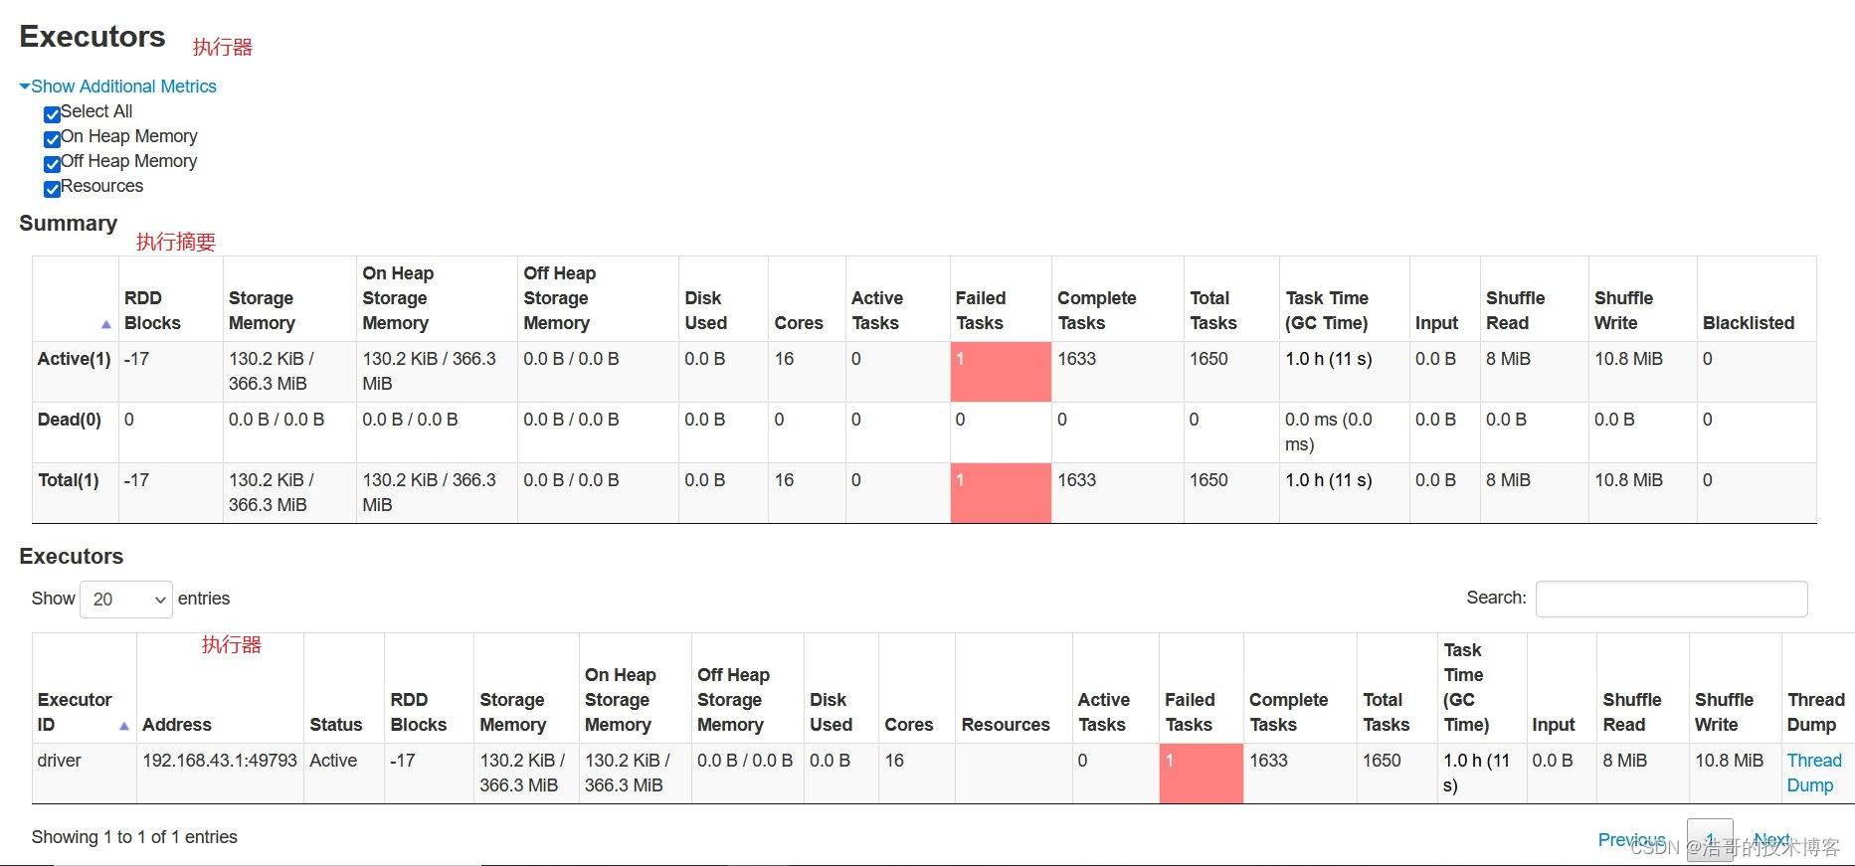
Task: Sort executors by Executor ID arrow
Action: tap(124, 726)
